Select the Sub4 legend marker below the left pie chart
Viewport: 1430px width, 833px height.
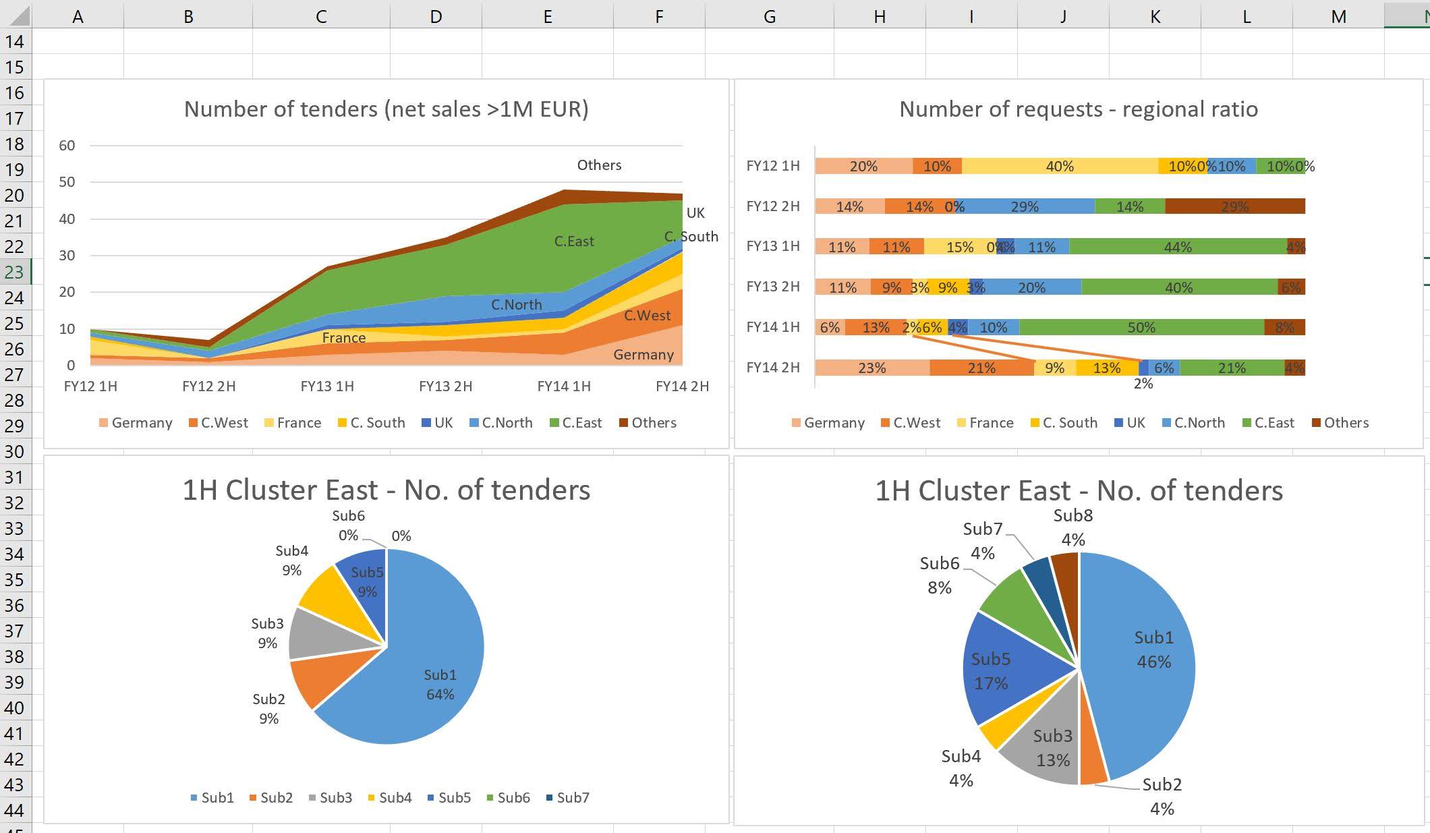[372, 797]
